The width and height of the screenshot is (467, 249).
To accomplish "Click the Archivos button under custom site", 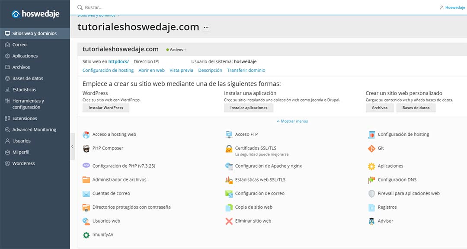I will 380,108.
